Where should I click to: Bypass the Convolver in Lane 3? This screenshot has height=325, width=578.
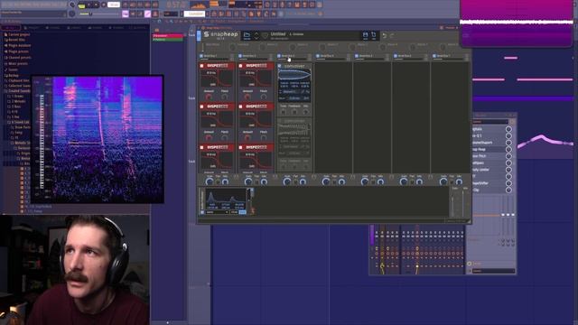[x=280, y=66]
